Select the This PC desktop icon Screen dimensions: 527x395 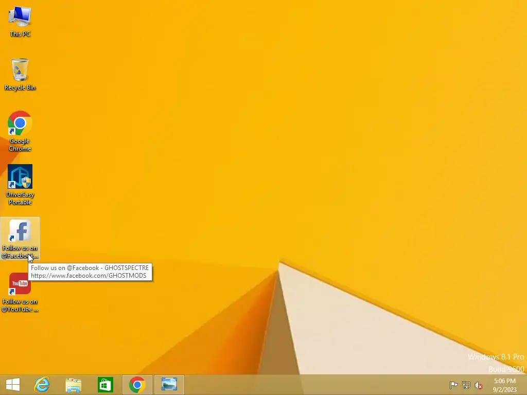(x=20, y=22)
